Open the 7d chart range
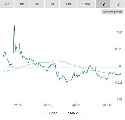 52,4
